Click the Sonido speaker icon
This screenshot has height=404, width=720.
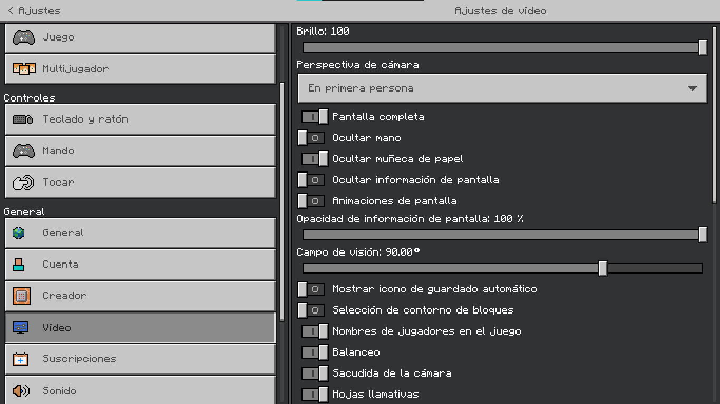click(22, 391)
